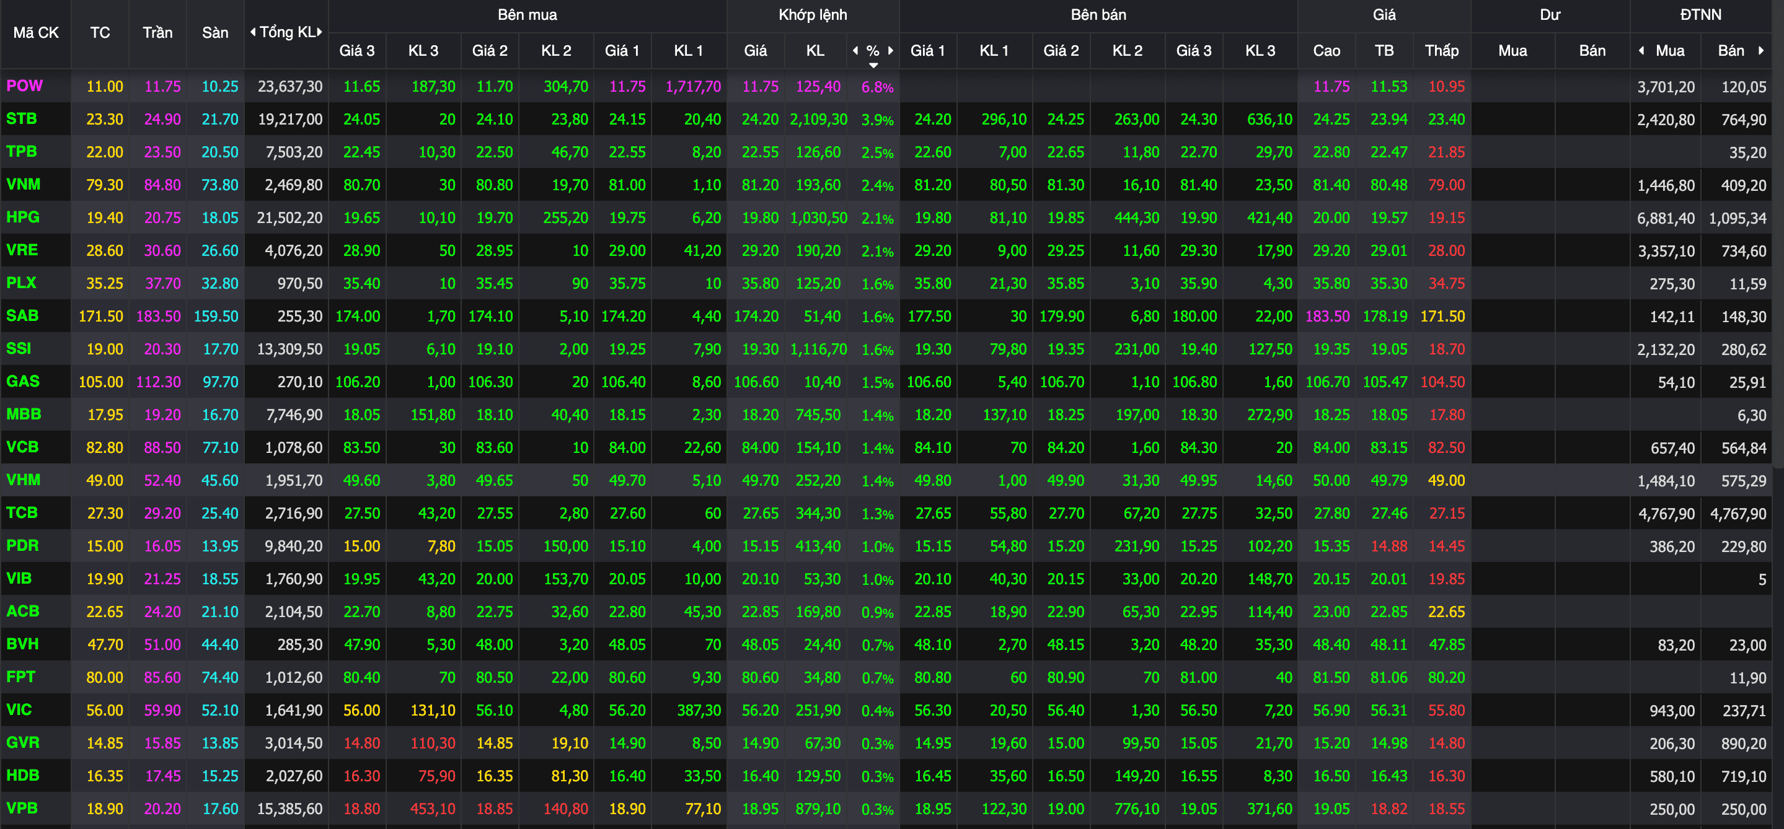Click Thấp column header

tap(1442, 51)
